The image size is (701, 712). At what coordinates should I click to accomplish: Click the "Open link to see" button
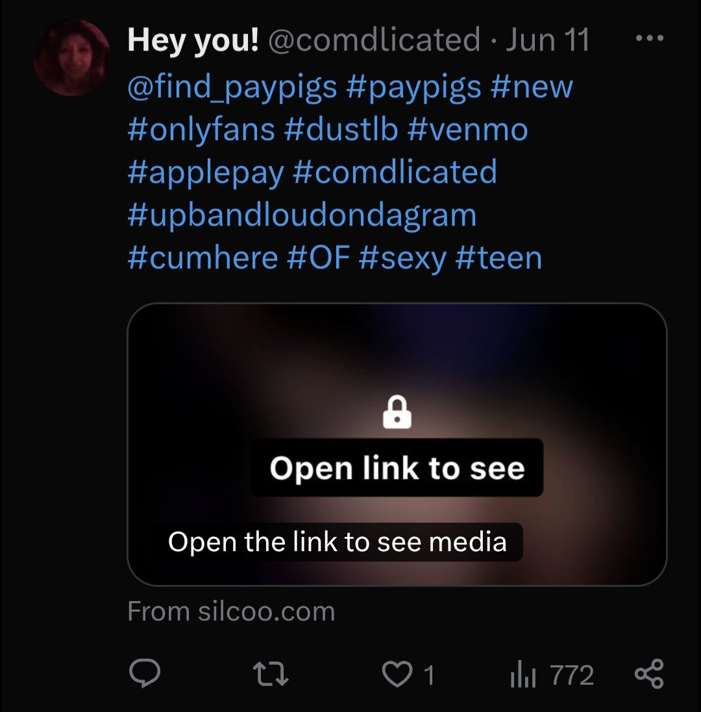(397, 468)
